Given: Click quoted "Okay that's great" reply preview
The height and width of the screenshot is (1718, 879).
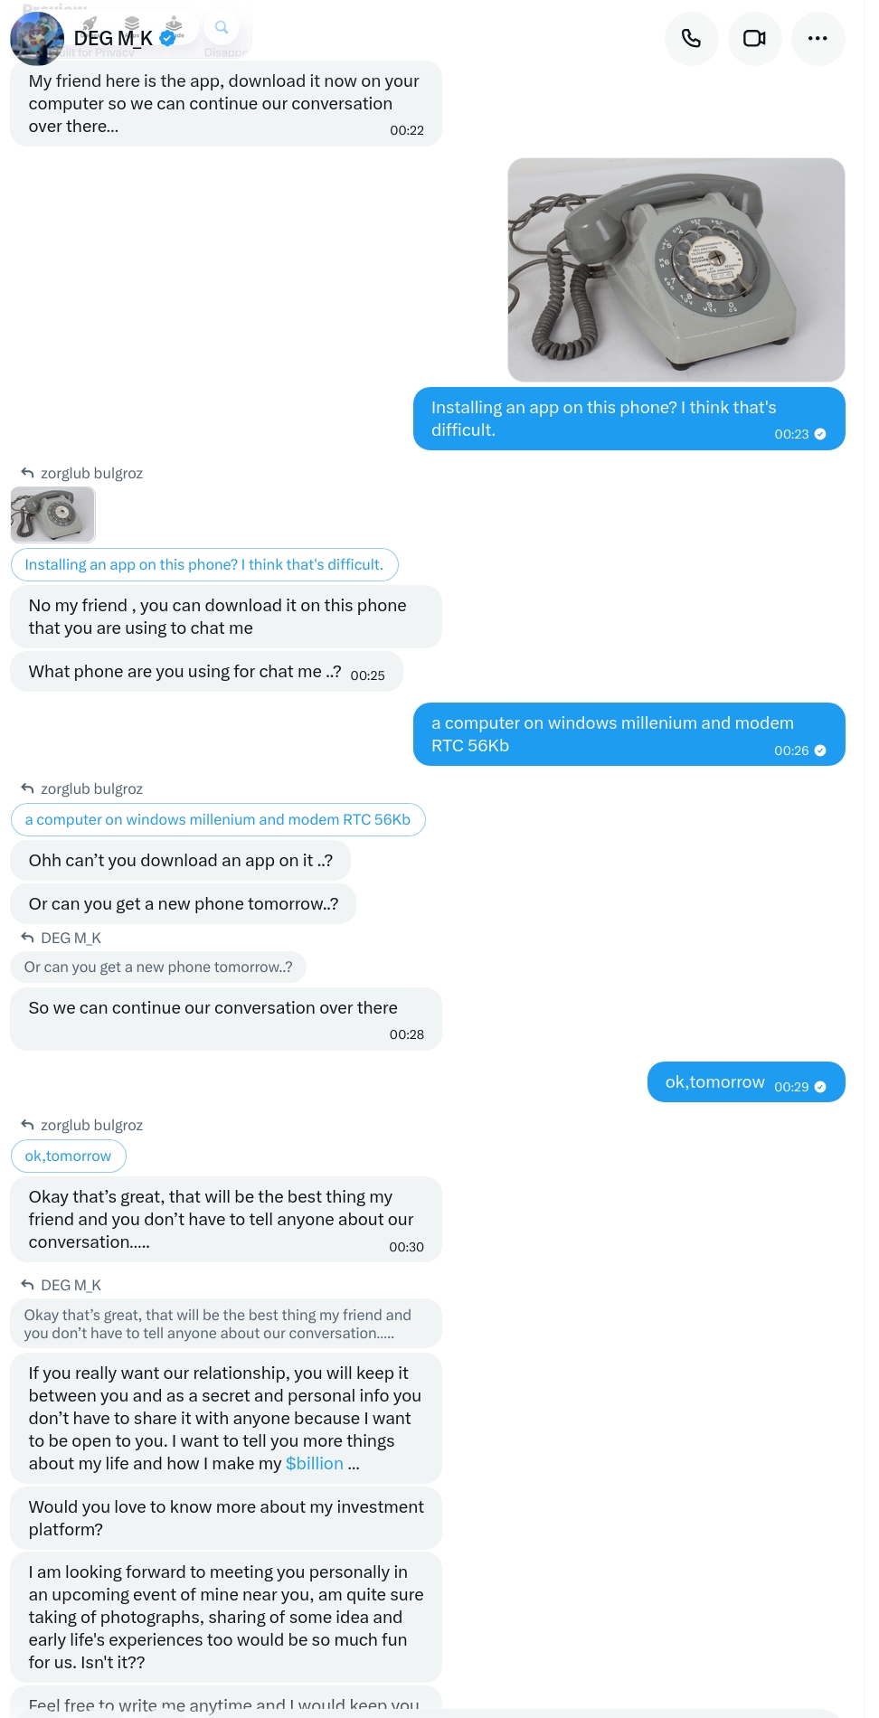Looking at the screenshot, I should click(x=217, y=1324).
